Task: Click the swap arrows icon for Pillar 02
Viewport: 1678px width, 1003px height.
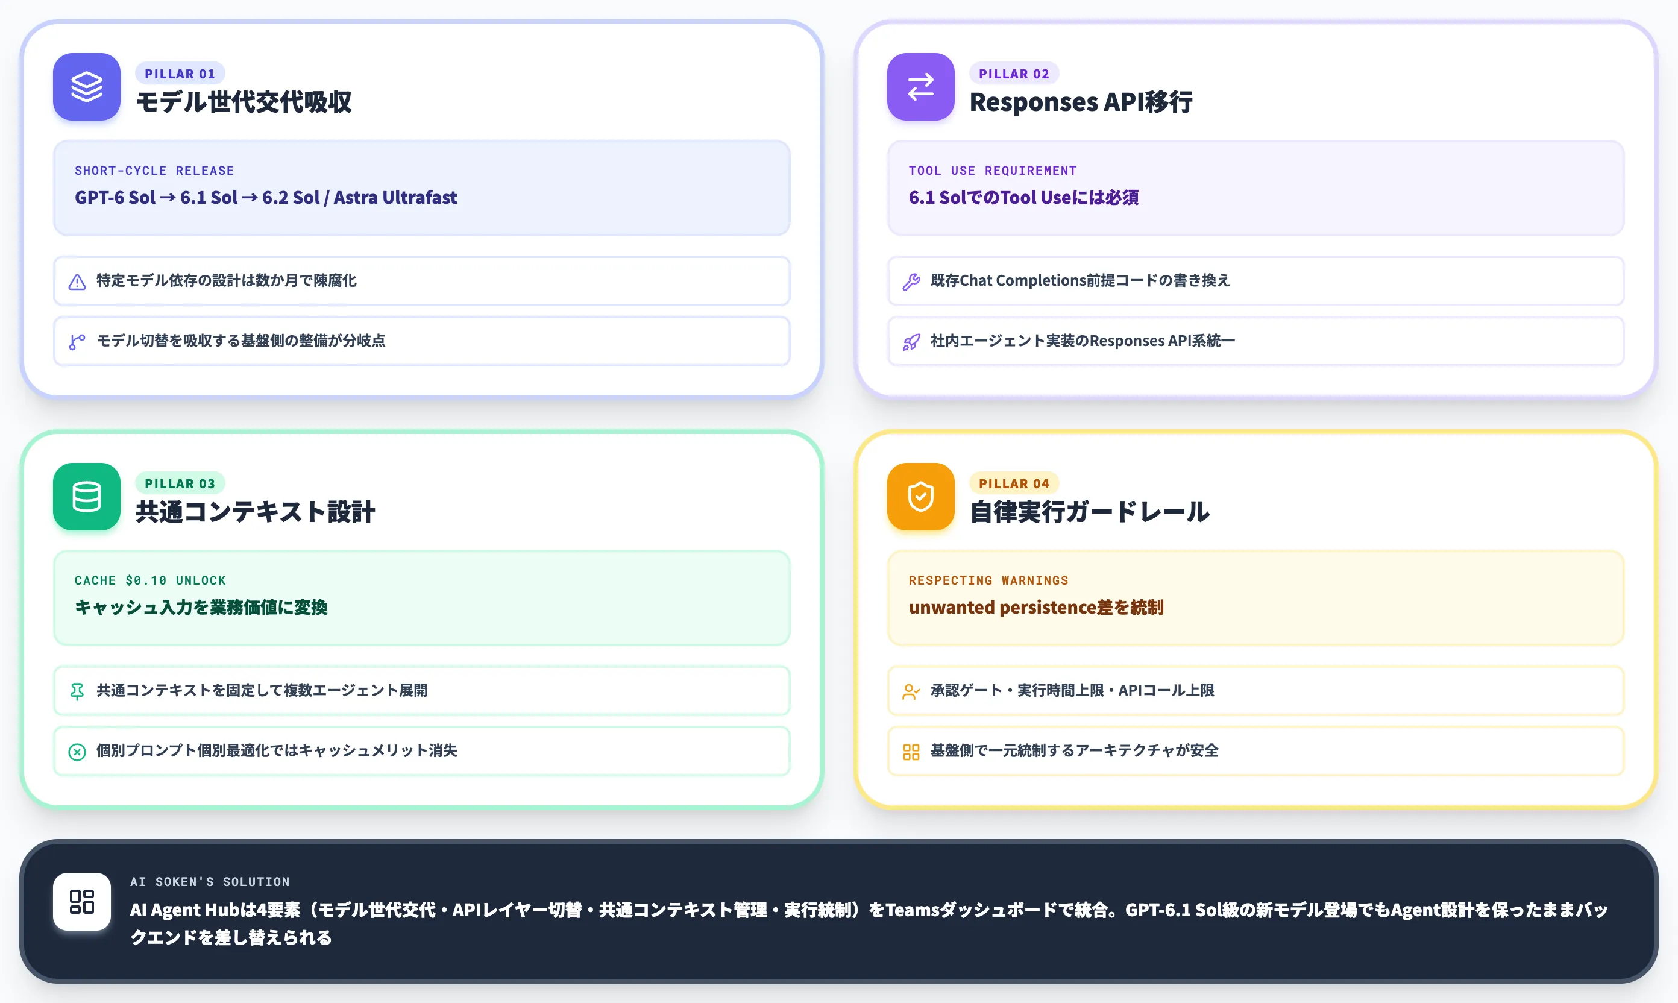Action: click(920, 87)
